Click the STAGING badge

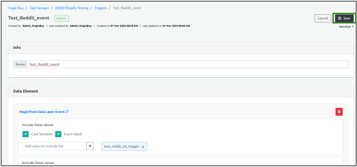click(x=61, y=18)
